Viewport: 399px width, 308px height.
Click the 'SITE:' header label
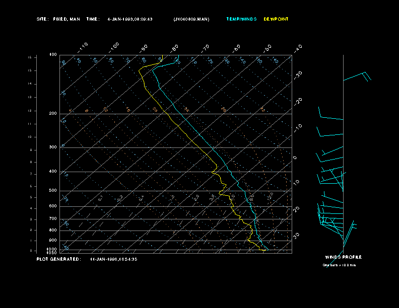pos(42,19)
